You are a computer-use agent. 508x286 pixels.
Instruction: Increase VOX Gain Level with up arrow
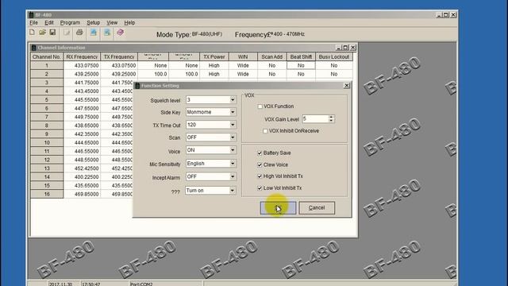coord(331,117)
